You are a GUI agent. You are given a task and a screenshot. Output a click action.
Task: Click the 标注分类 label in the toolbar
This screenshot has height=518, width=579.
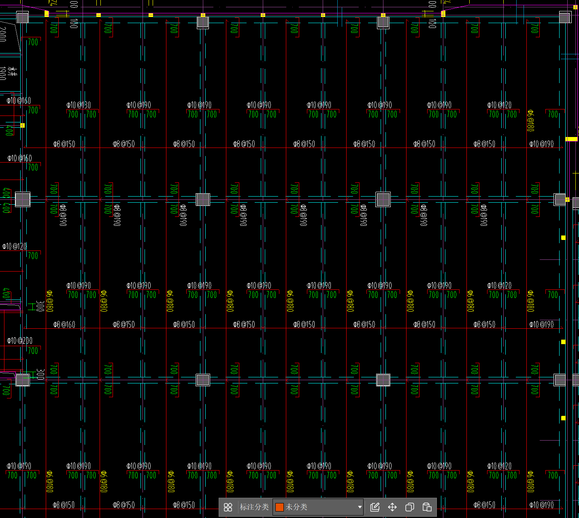click(x=254, y=507)
